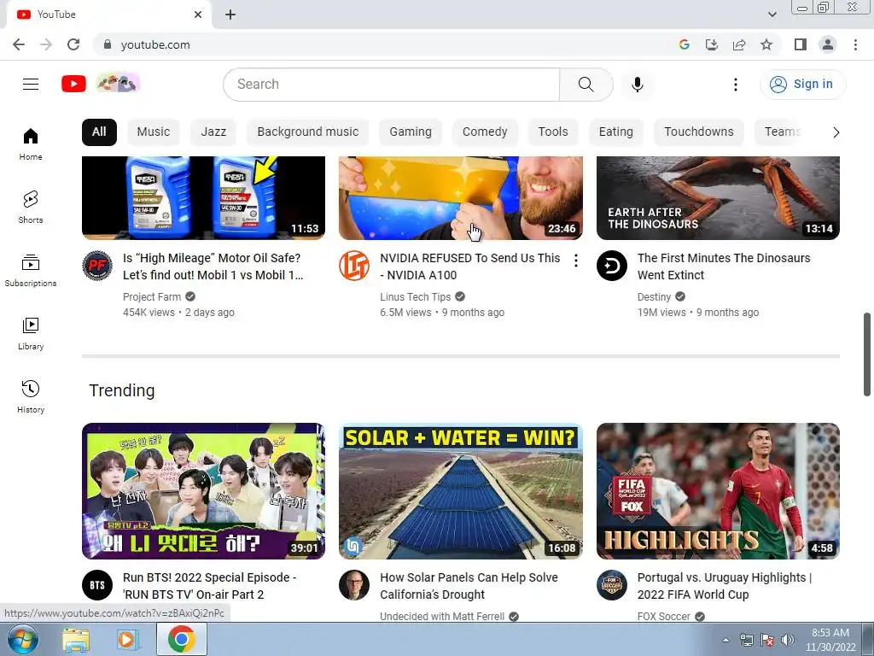Open a new browser tab
874x656 pixels.
[230, 15]
